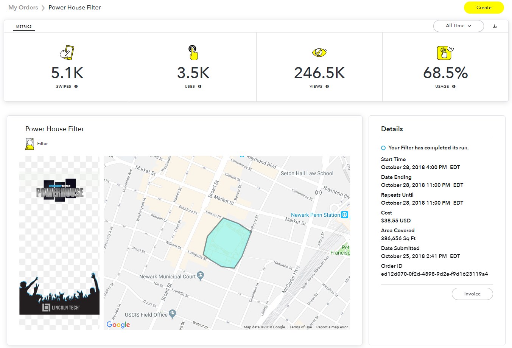This screenshot has height=348, width=512.
Task: Open the Invoice for this order
Action: pyautogui.click(x=472, y=294)
